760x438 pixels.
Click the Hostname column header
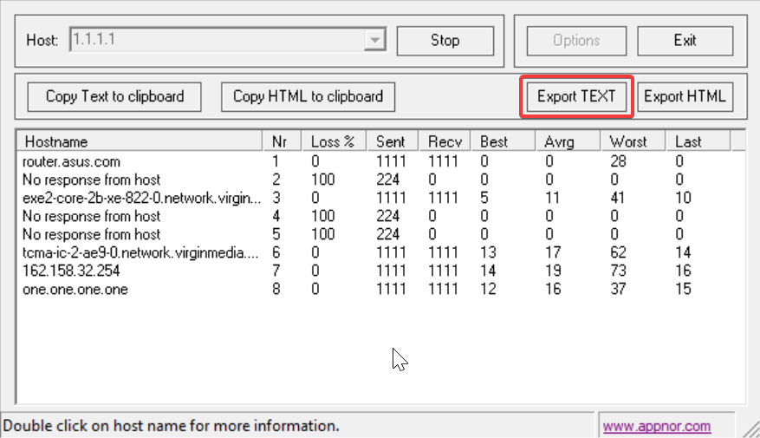pos(139,141)
